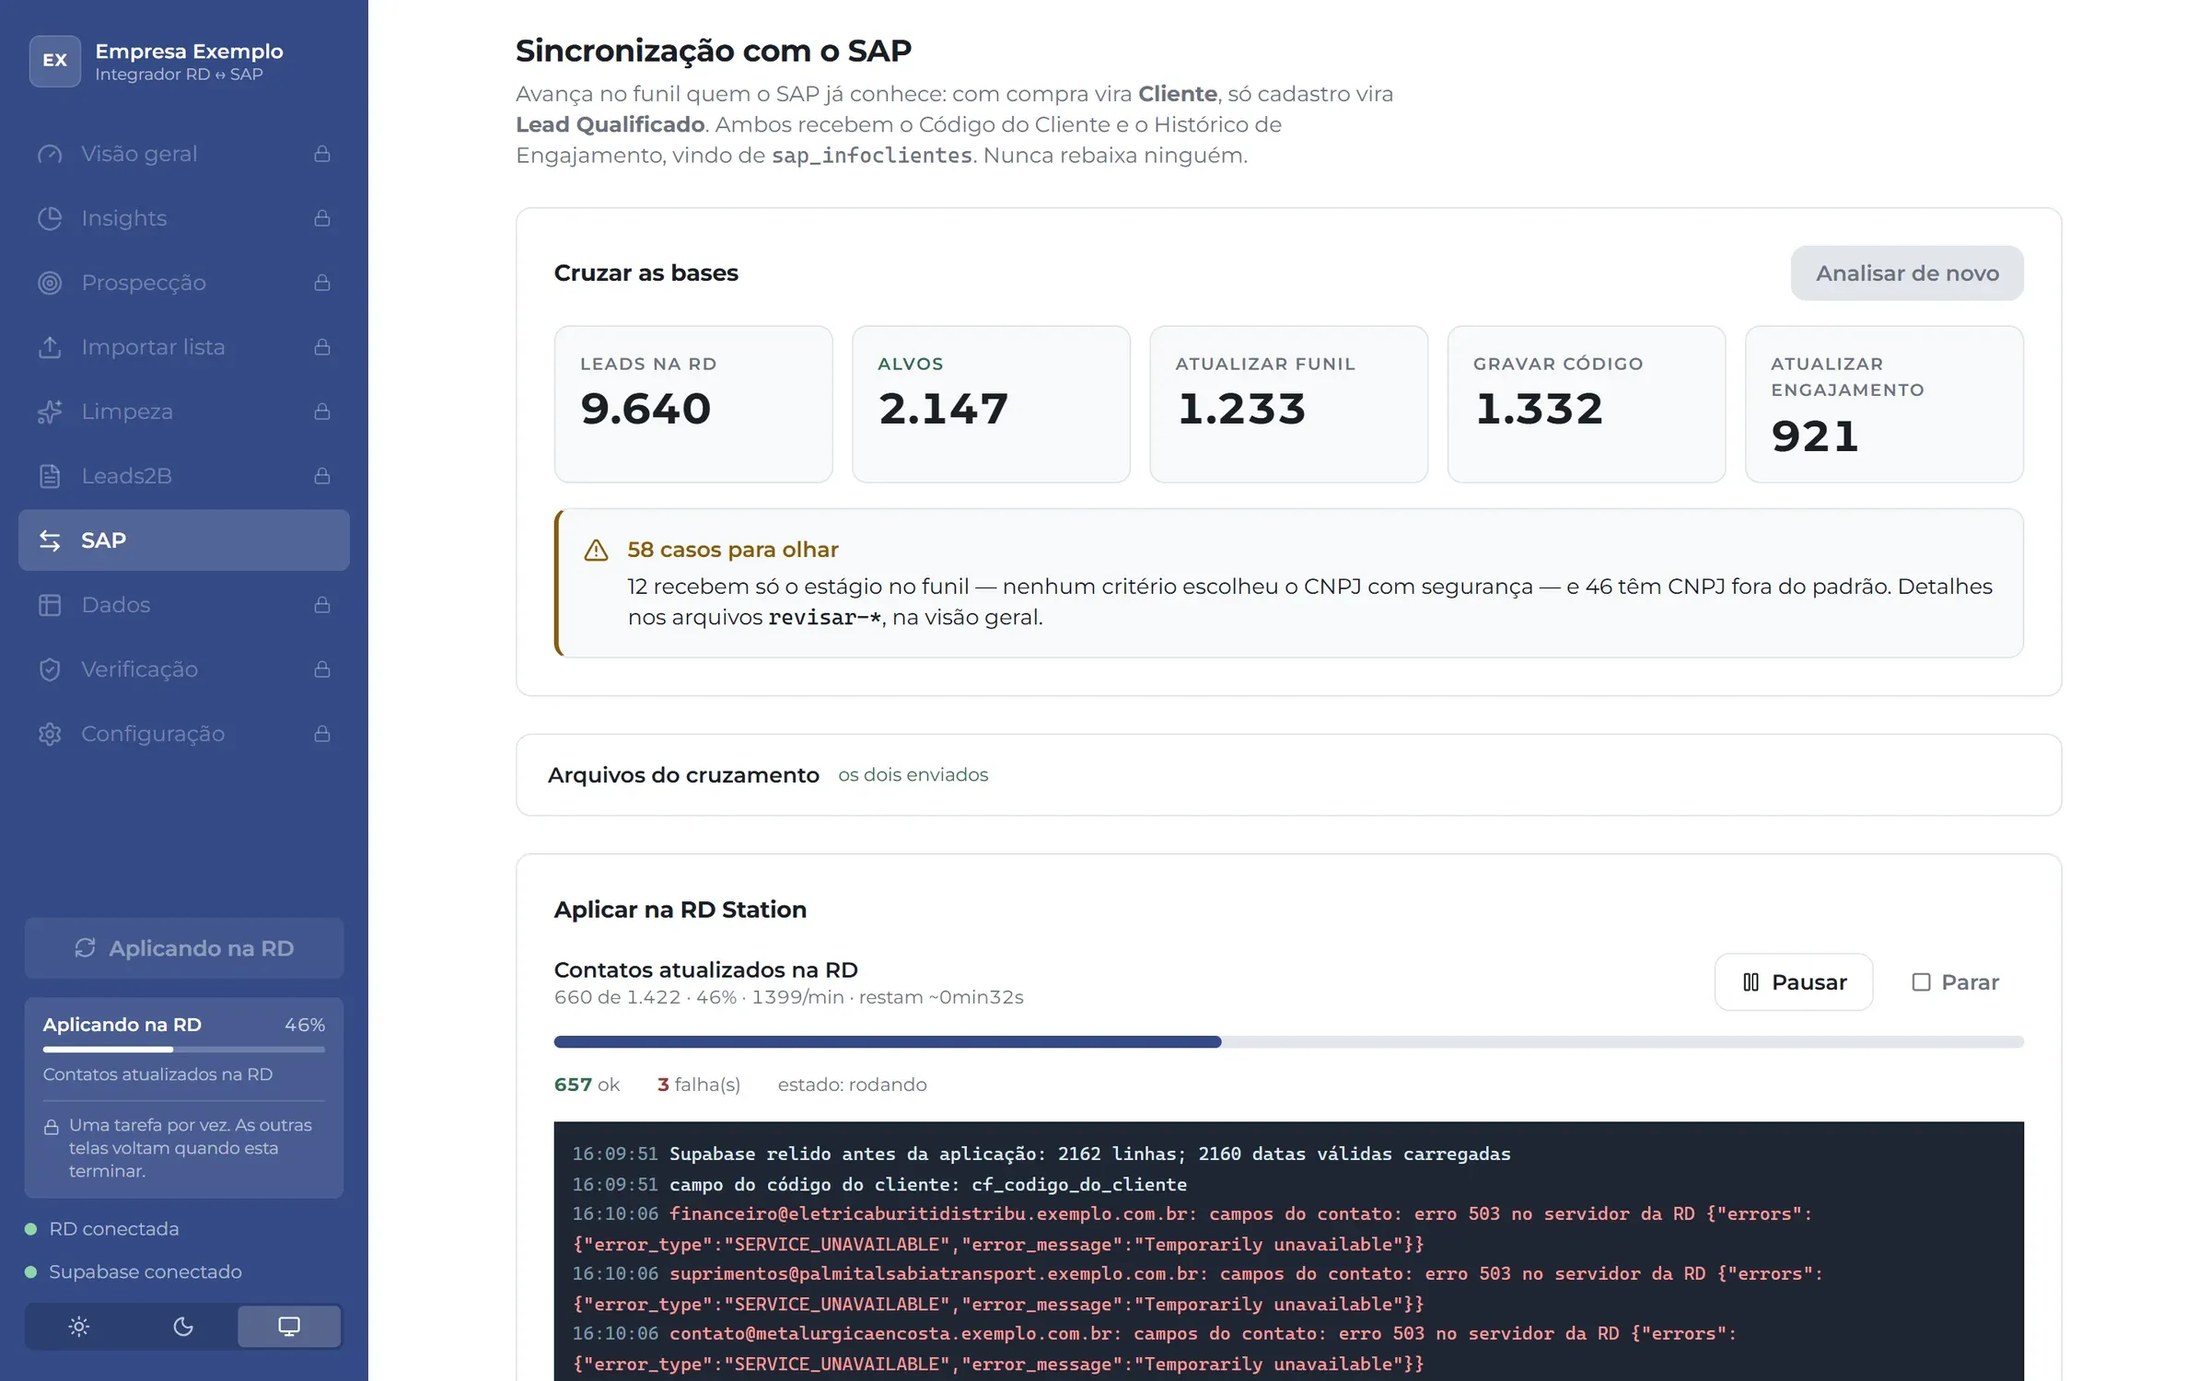Pause the RD Station update
Viewport: 2210px width, 1381px height.
[x=1794, y=982]
